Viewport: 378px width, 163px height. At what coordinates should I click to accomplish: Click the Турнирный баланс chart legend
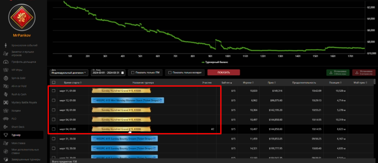215,62
